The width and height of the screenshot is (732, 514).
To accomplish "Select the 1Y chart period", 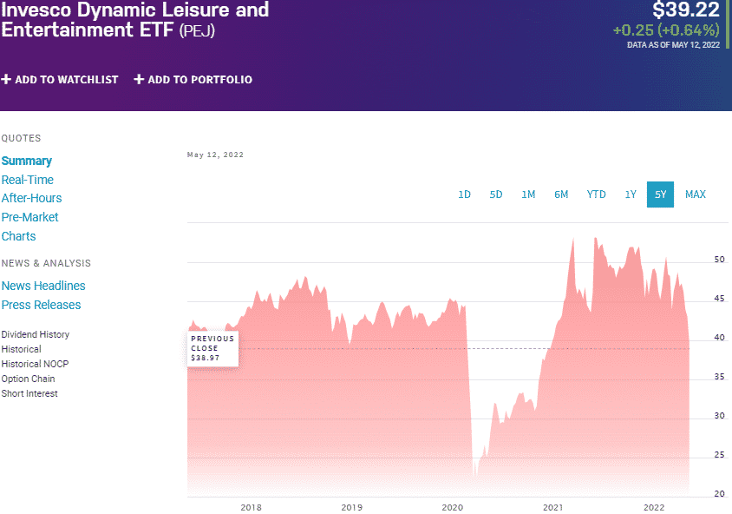I will (630, 194).
